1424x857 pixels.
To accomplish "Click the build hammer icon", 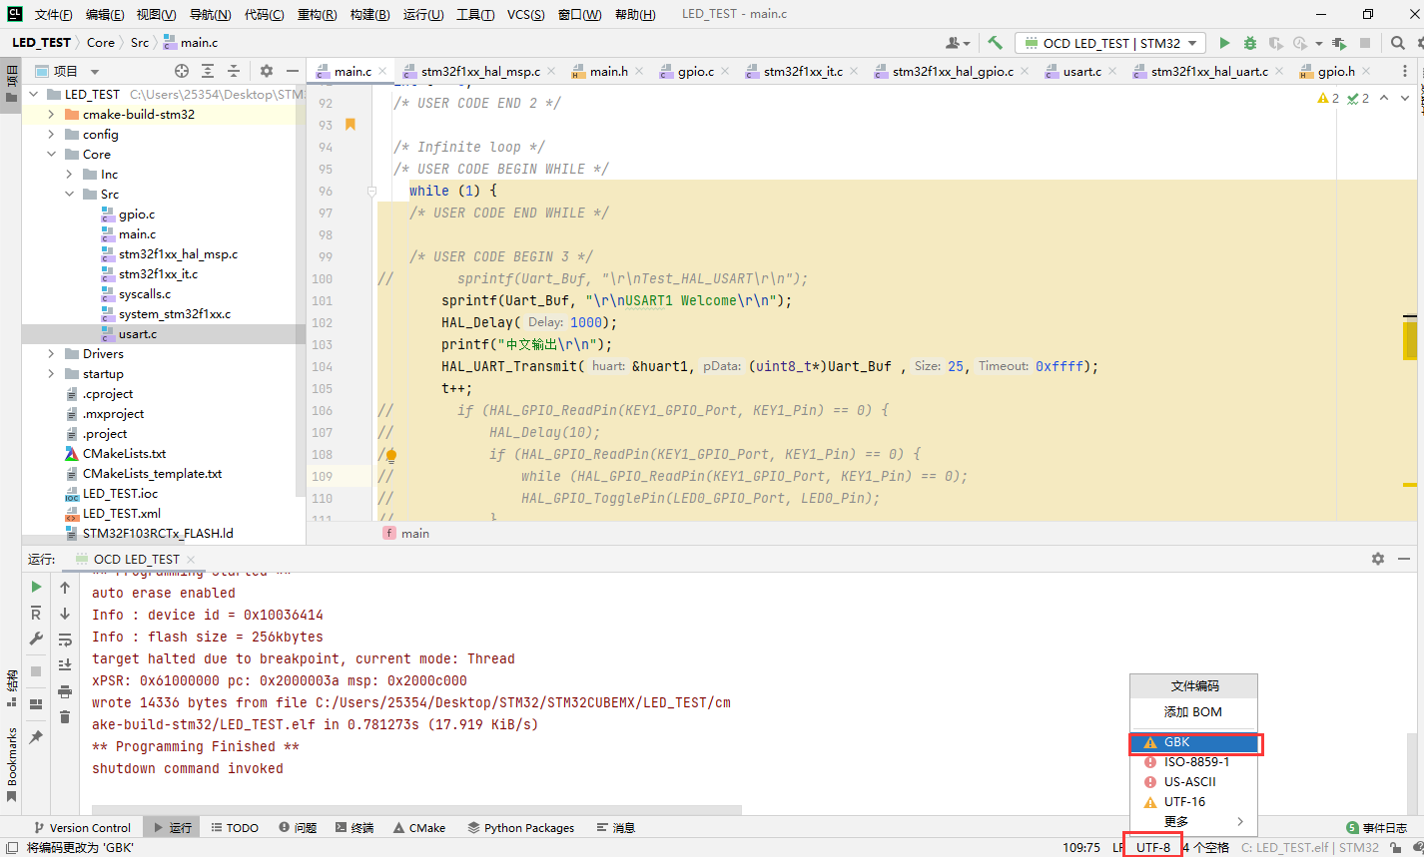I will 995,43.
